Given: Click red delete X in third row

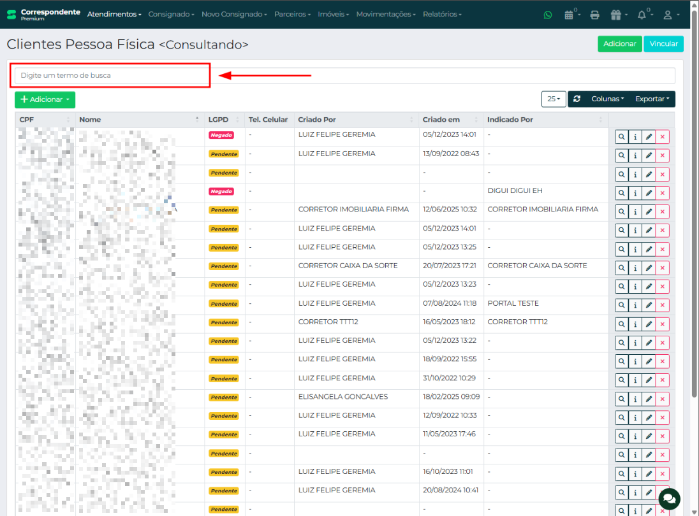Looking at the screenshot, I should (663, 175).
